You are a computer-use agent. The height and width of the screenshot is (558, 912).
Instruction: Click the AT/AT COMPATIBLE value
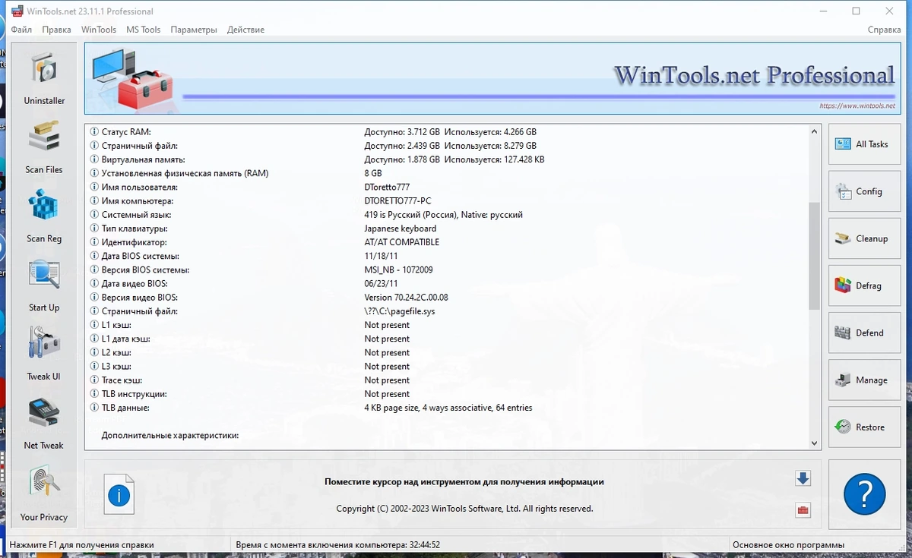402,242
